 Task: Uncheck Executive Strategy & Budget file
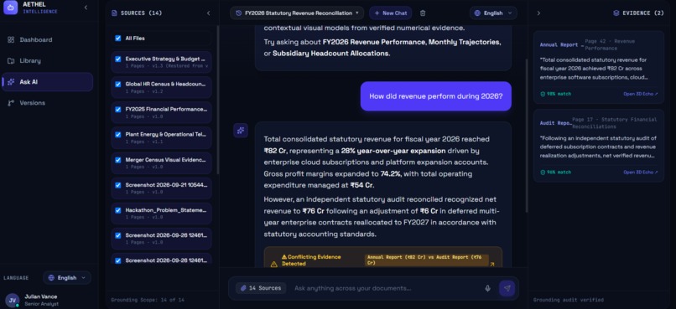pyautogui.click(x=118, y=59)
